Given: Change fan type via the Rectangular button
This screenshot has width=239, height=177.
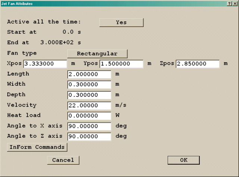Looking at the screenshot, I should pyautogui.click(x=97, y=54).
